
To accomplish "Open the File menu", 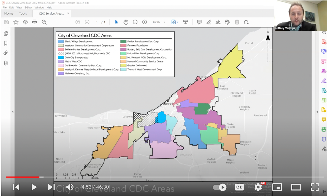I will click(4, 8).
